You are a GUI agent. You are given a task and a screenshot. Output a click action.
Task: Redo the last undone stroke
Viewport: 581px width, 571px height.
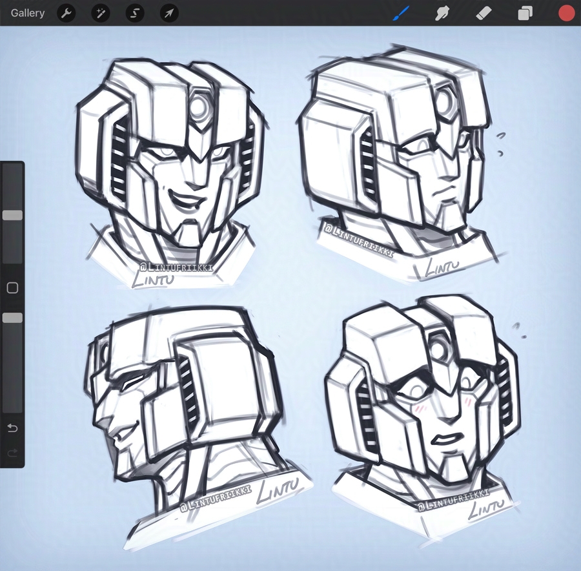coord(13,453)
